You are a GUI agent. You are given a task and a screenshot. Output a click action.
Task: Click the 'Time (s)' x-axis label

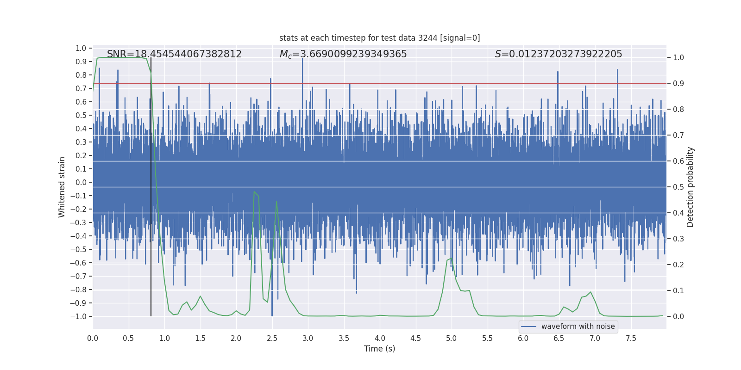(379, 349)
